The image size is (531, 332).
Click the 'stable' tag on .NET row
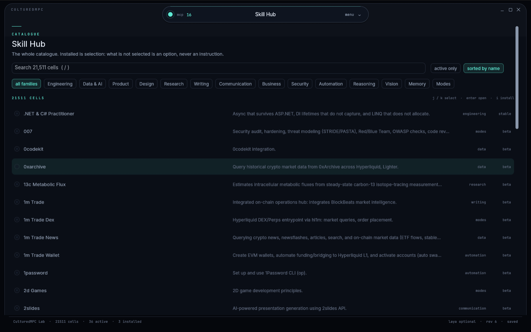tap(505, 114)
